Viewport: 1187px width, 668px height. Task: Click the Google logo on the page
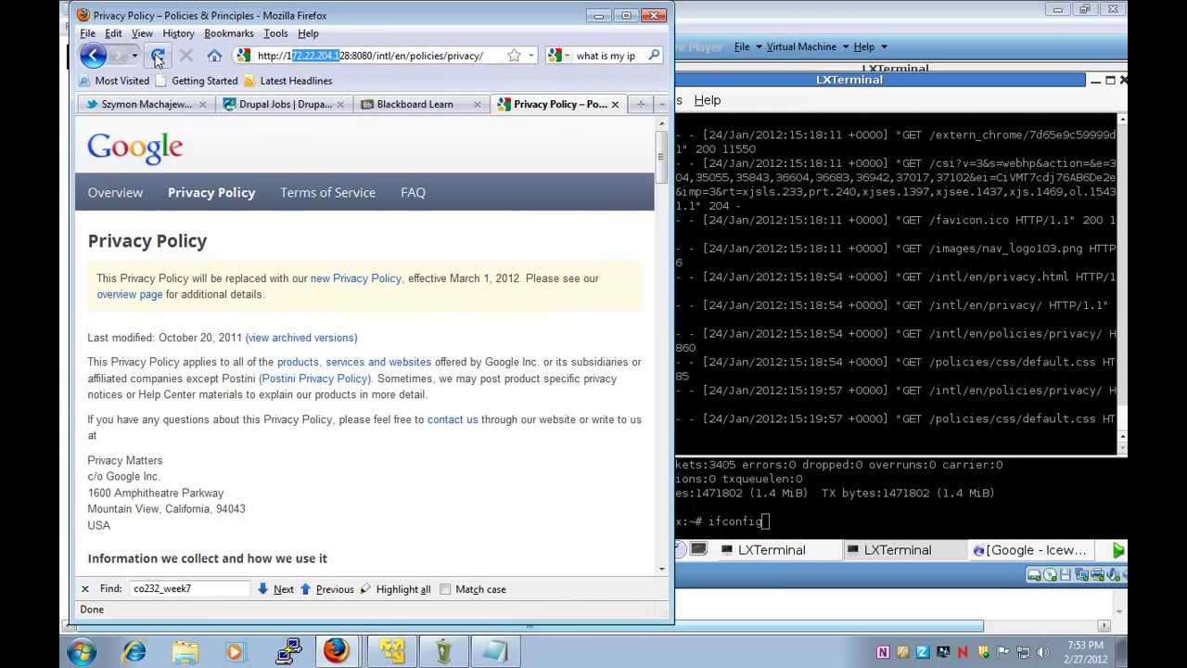(x=135, y=148)
